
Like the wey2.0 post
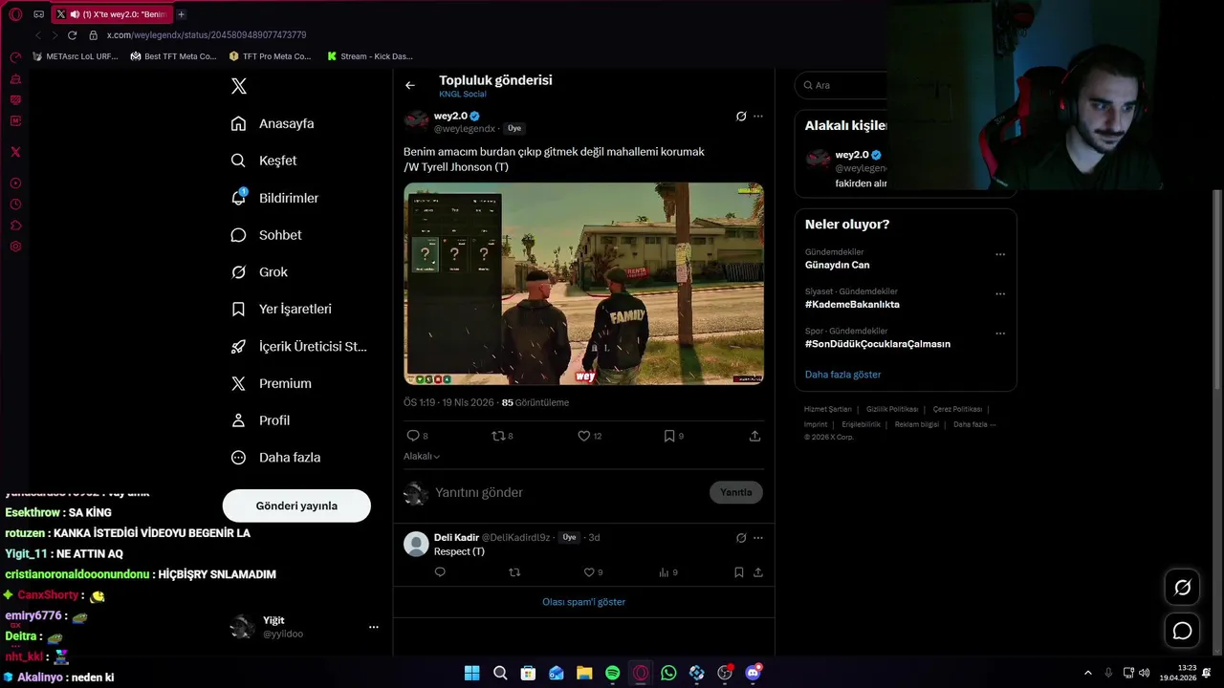(589, 436)
